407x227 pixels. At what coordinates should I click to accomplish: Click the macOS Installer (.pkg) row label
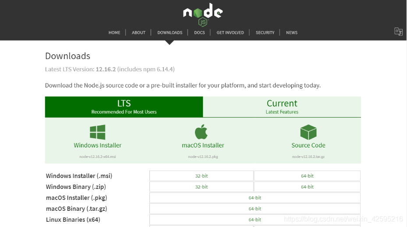point(76,198)
